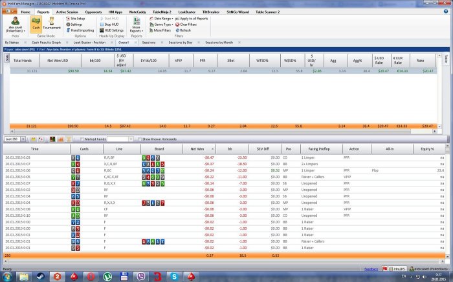Click Hand Importing in the ribbon
The width and height of the screenshot is (453, 282).
point(80,30)
